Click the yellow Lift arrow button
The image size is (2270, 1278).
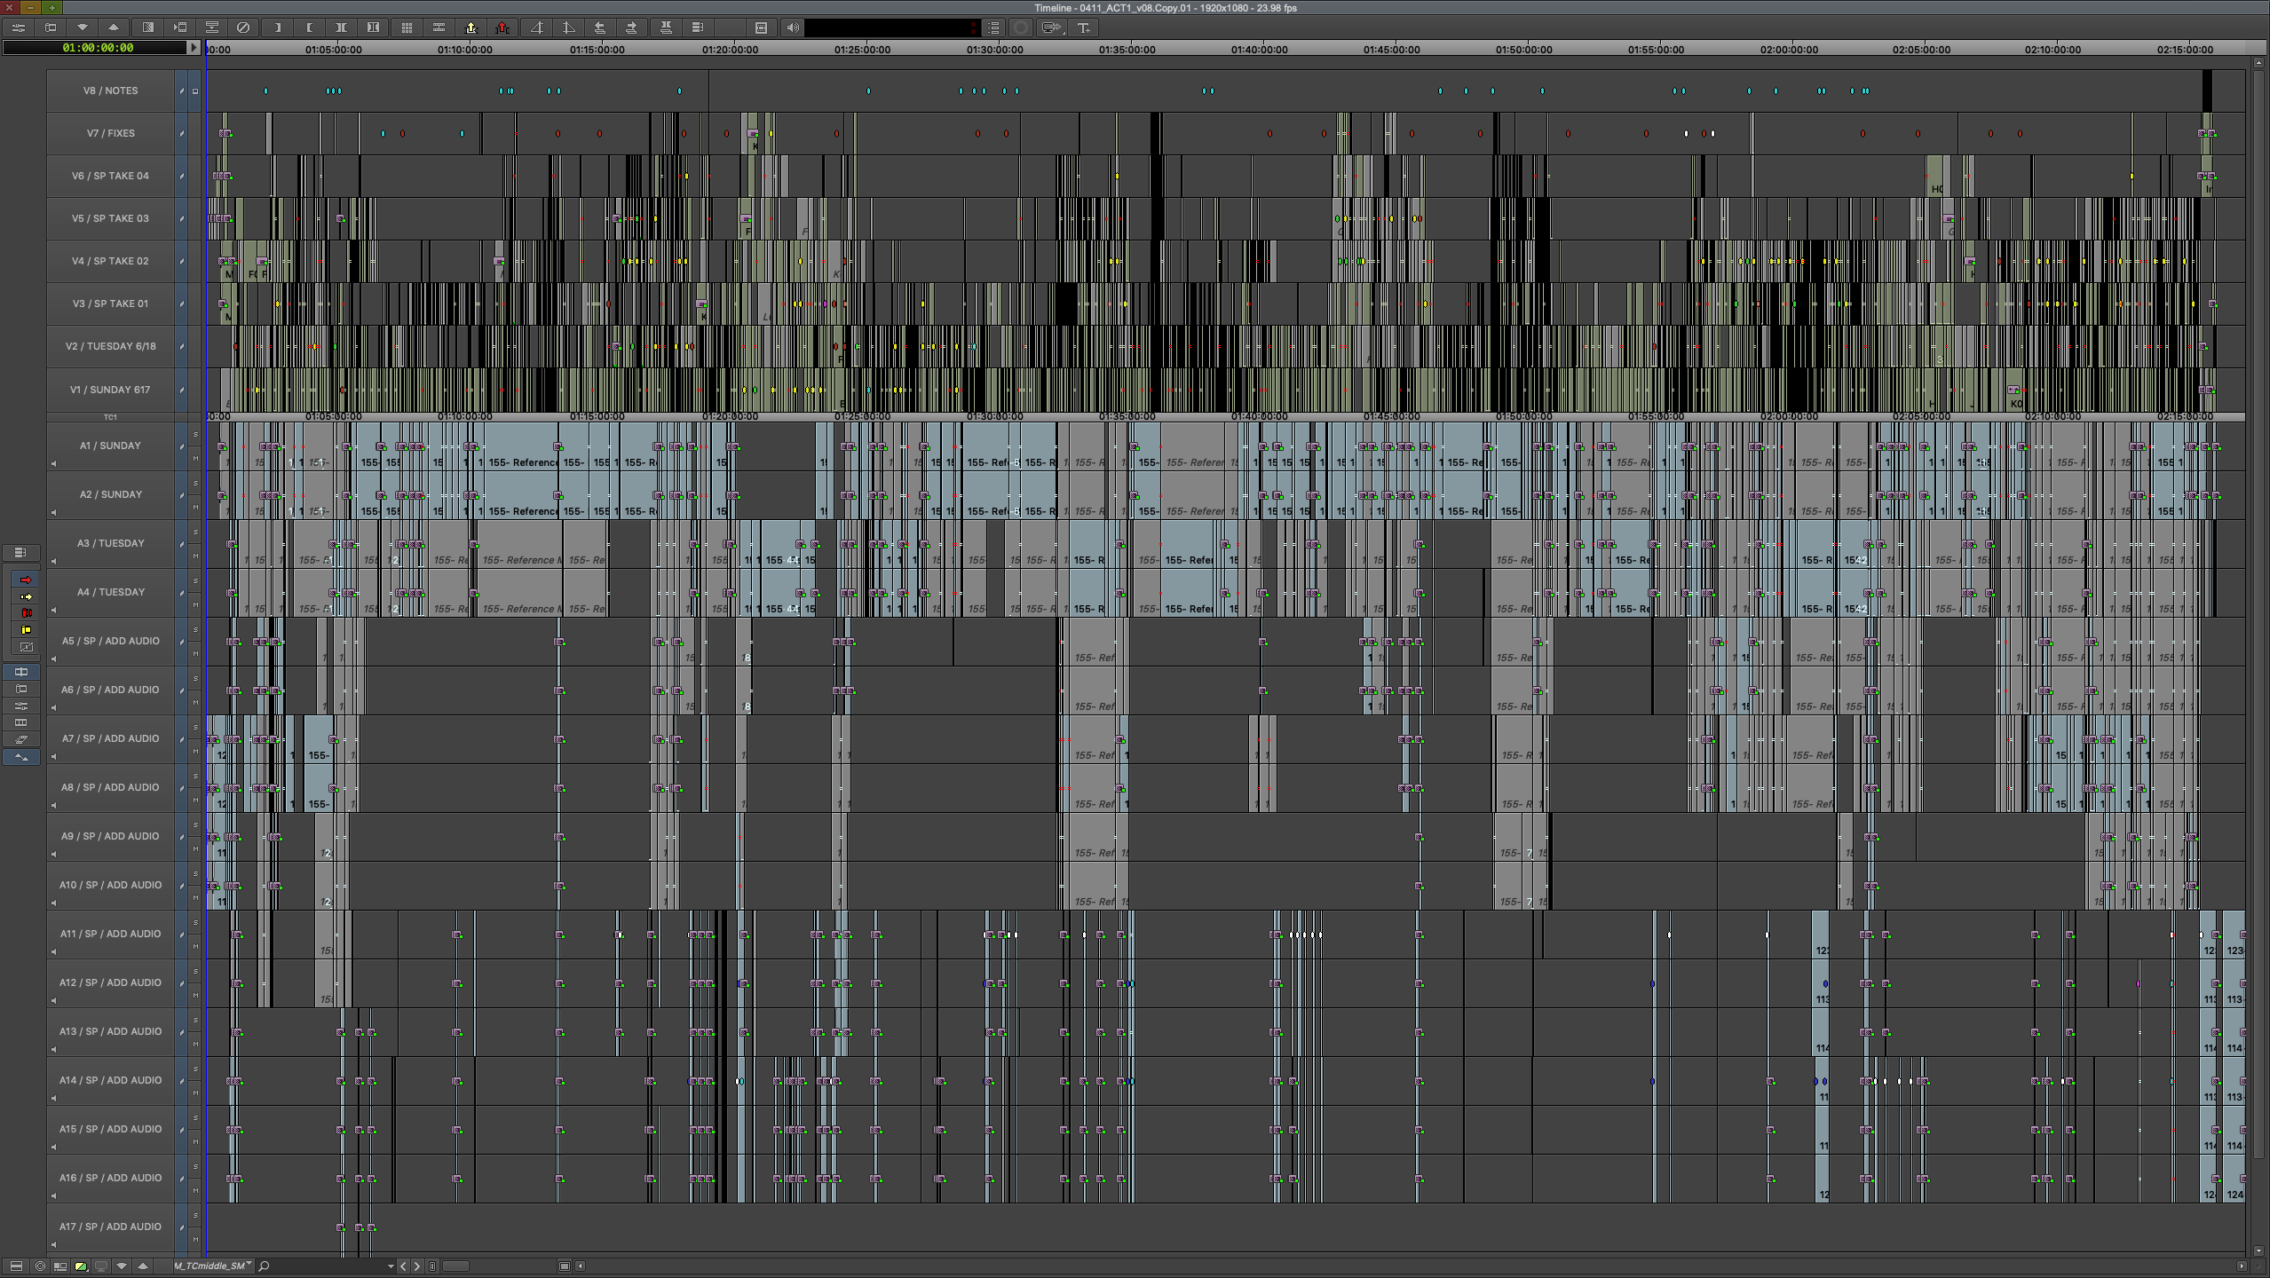pos(471,28)
